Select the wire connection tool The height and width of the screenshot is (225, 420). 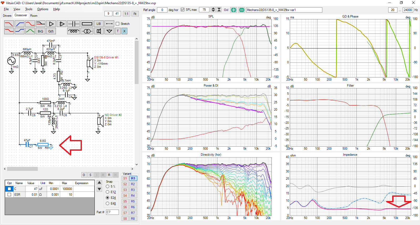pyautogui.click(x=109, y=24)
